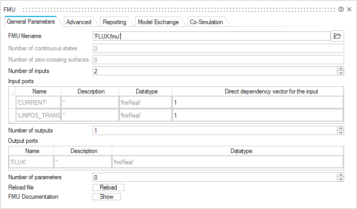The width and height of the screenshot is (357, 209).
Task: Click the Input ports Datatype column header
Action: click(145, 91)
